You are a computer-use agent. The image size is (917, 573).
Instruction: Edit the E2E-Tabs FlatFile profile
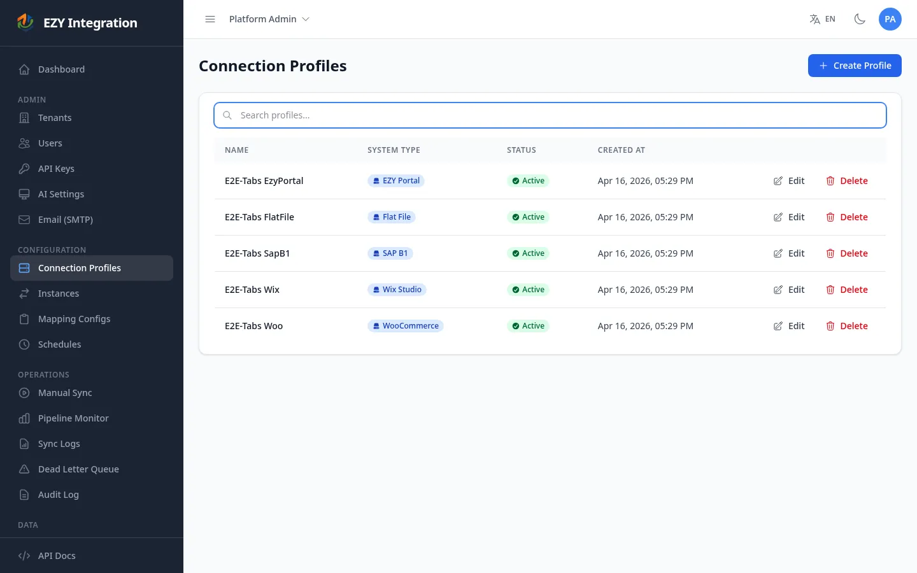[789, 217]
